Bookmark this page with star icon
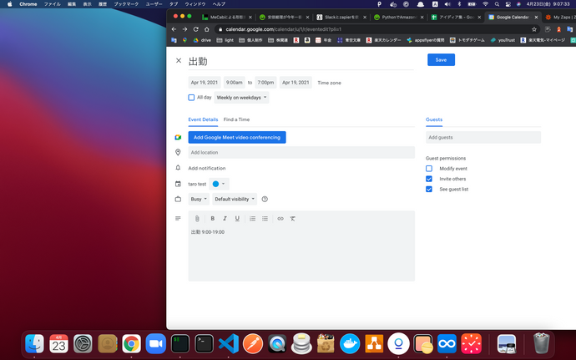 coord(534,29)
